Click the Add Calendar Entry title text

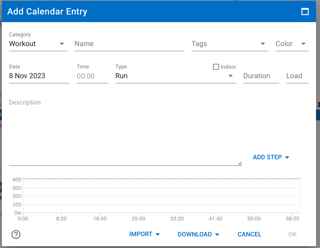click(47, 12)
